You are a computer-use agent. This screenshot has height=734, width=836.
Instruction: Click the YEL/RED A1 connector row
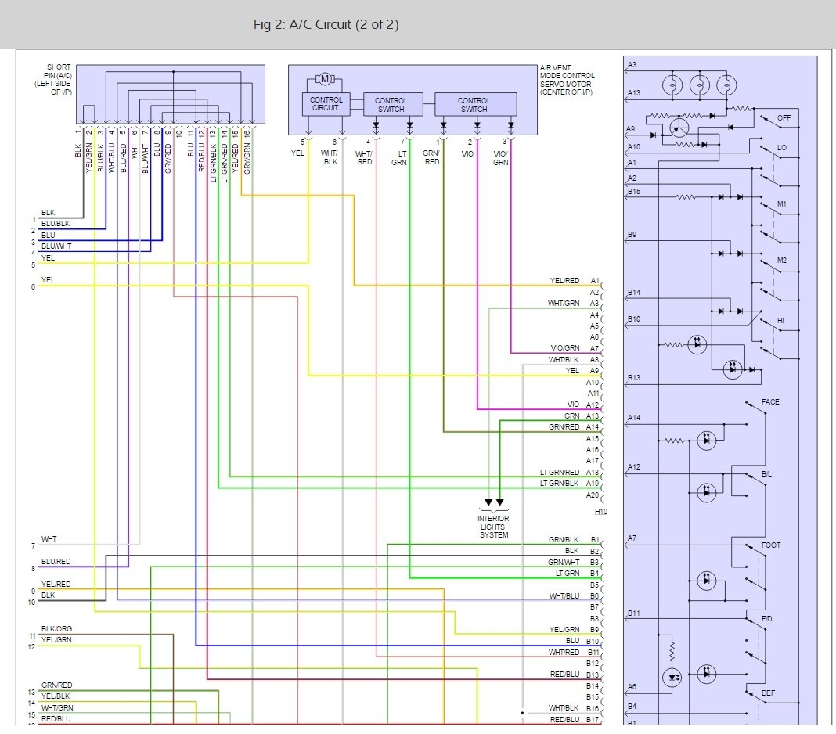(x=575, y=281)
